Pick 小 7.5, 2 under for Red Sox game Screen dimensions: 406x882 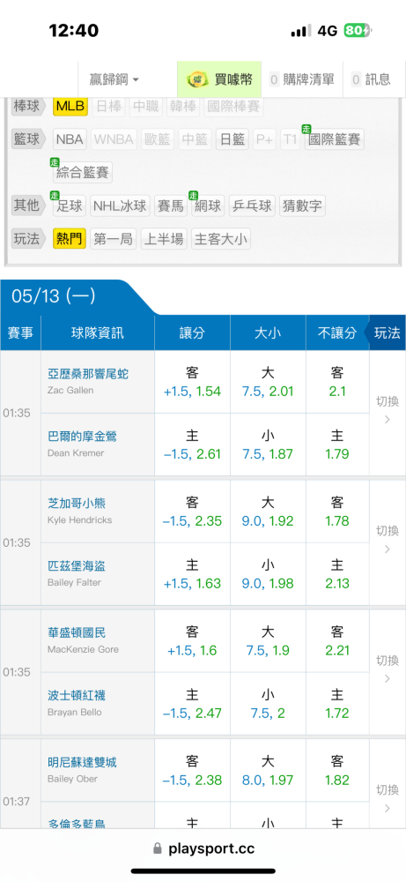tap(268, 703)
